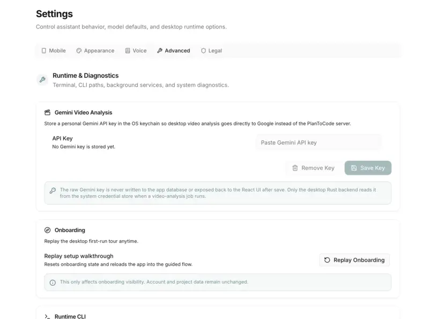Click the wrench icon beside Runtime & Diagnostics
The image size is (429, 319).
click(42, 79)
